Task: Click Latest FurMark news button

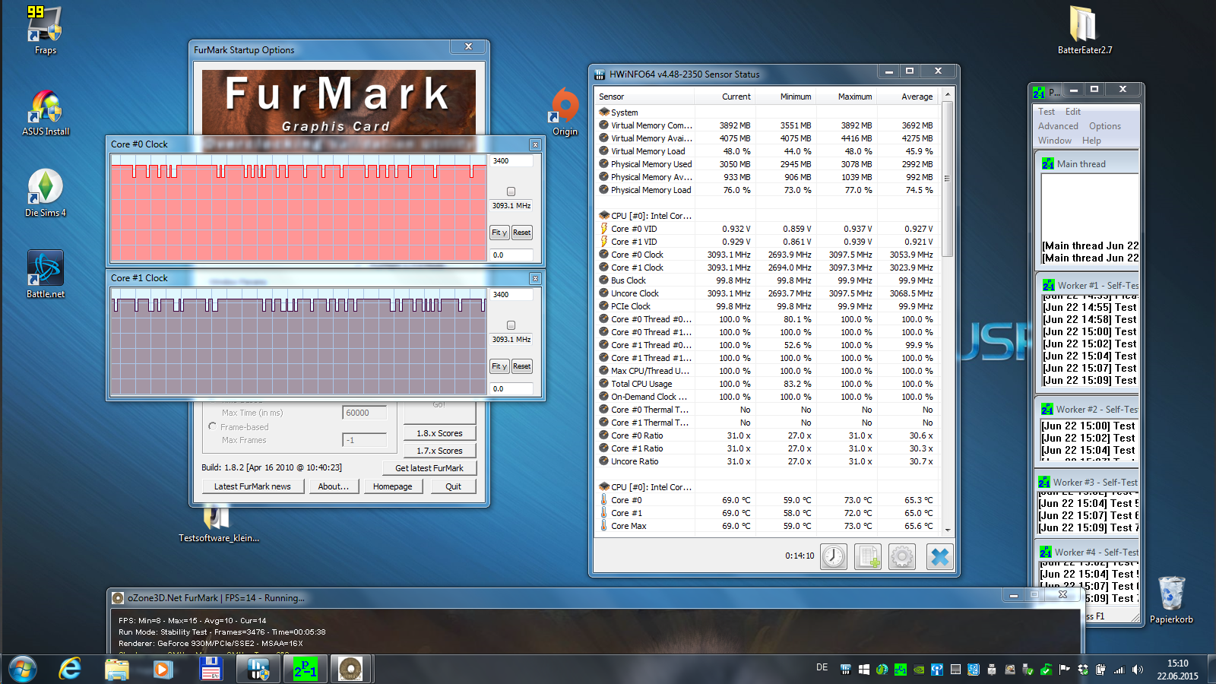Action: click(x=252, y=486)
